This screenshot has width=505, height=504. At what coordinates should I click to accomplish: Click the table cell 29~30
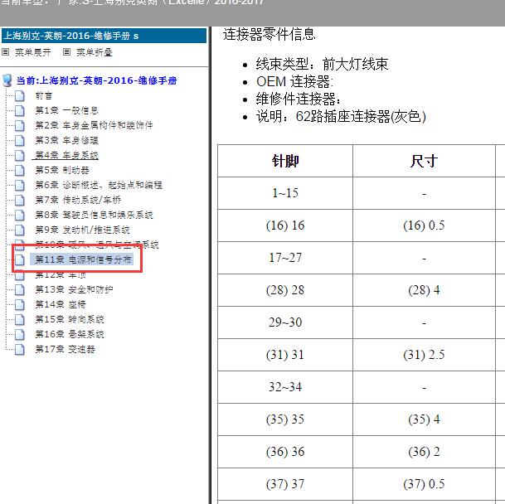coord(285,322)
